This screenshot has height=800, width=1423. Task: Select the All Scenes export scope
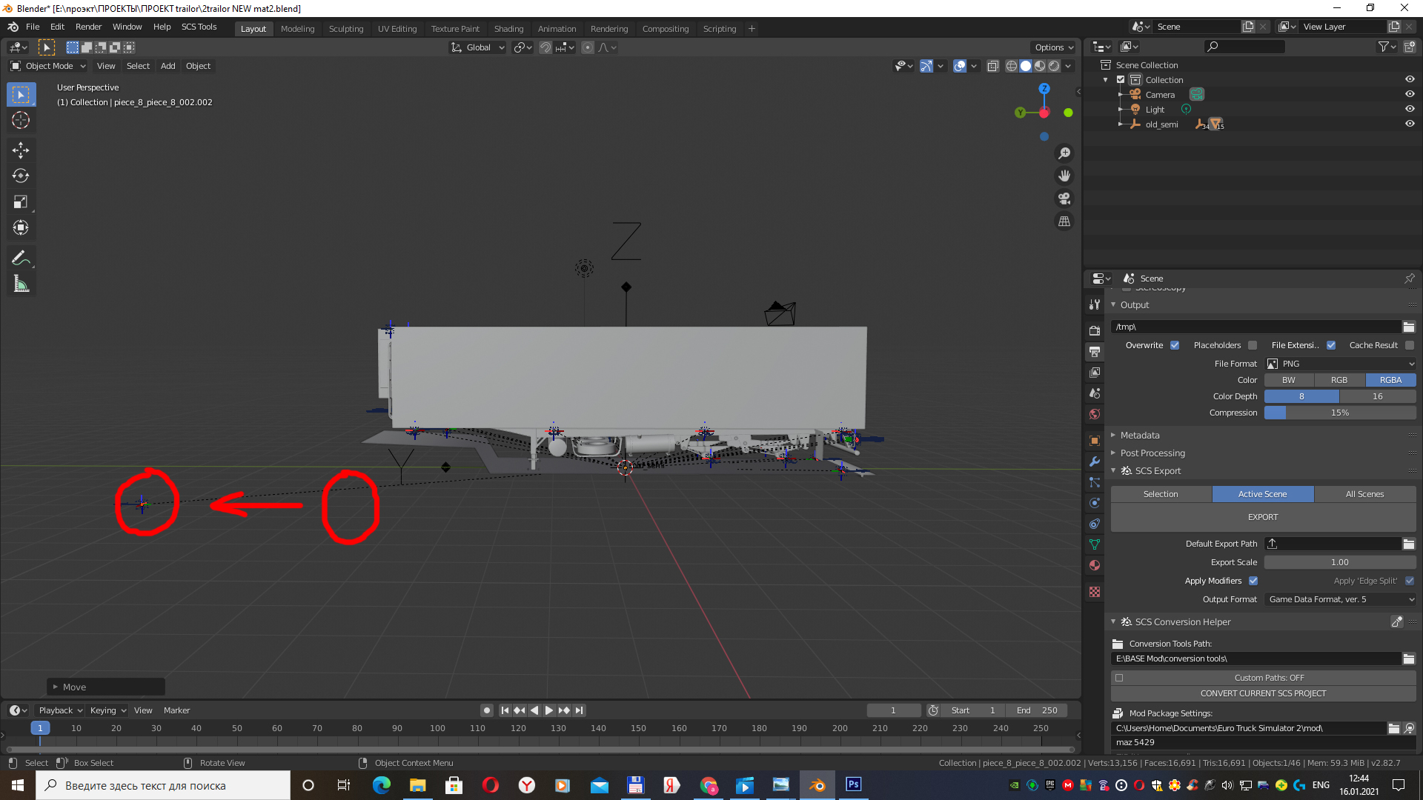(x=1364, y=494)
